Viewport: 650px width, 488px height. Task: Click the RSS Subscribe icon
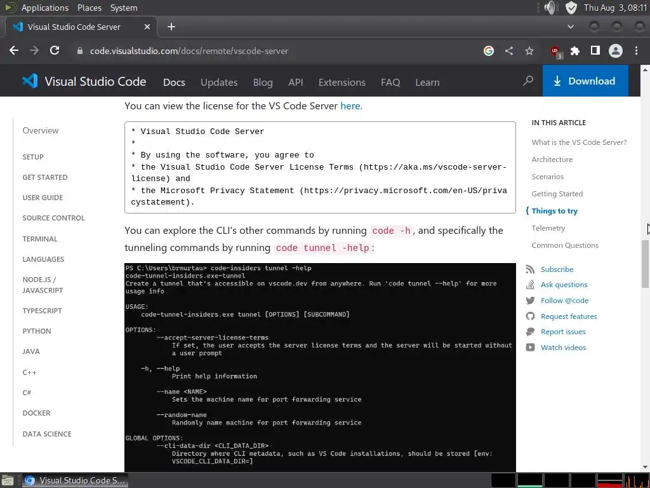point(530,269)
